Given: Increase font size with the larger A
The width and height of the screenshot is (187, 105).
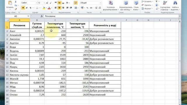Looking at the screenshot, I should (47, 3).
